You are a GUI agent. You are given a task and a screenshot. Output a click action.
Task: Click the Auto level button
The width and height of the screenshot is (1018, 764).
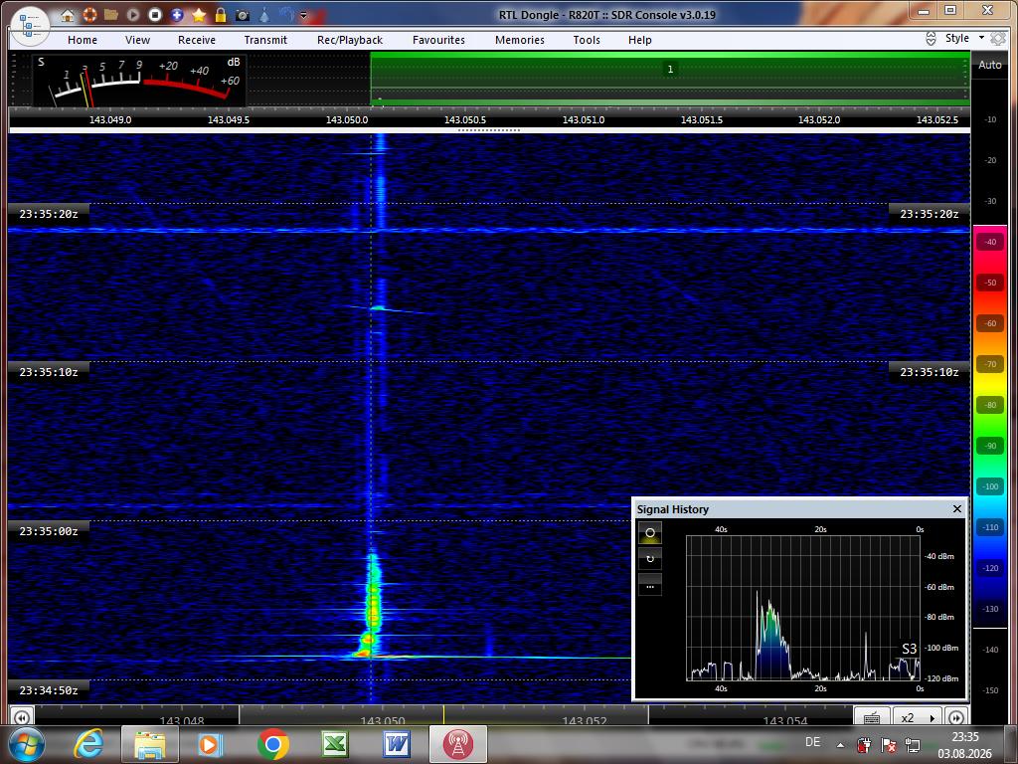[x=989, y=65]
